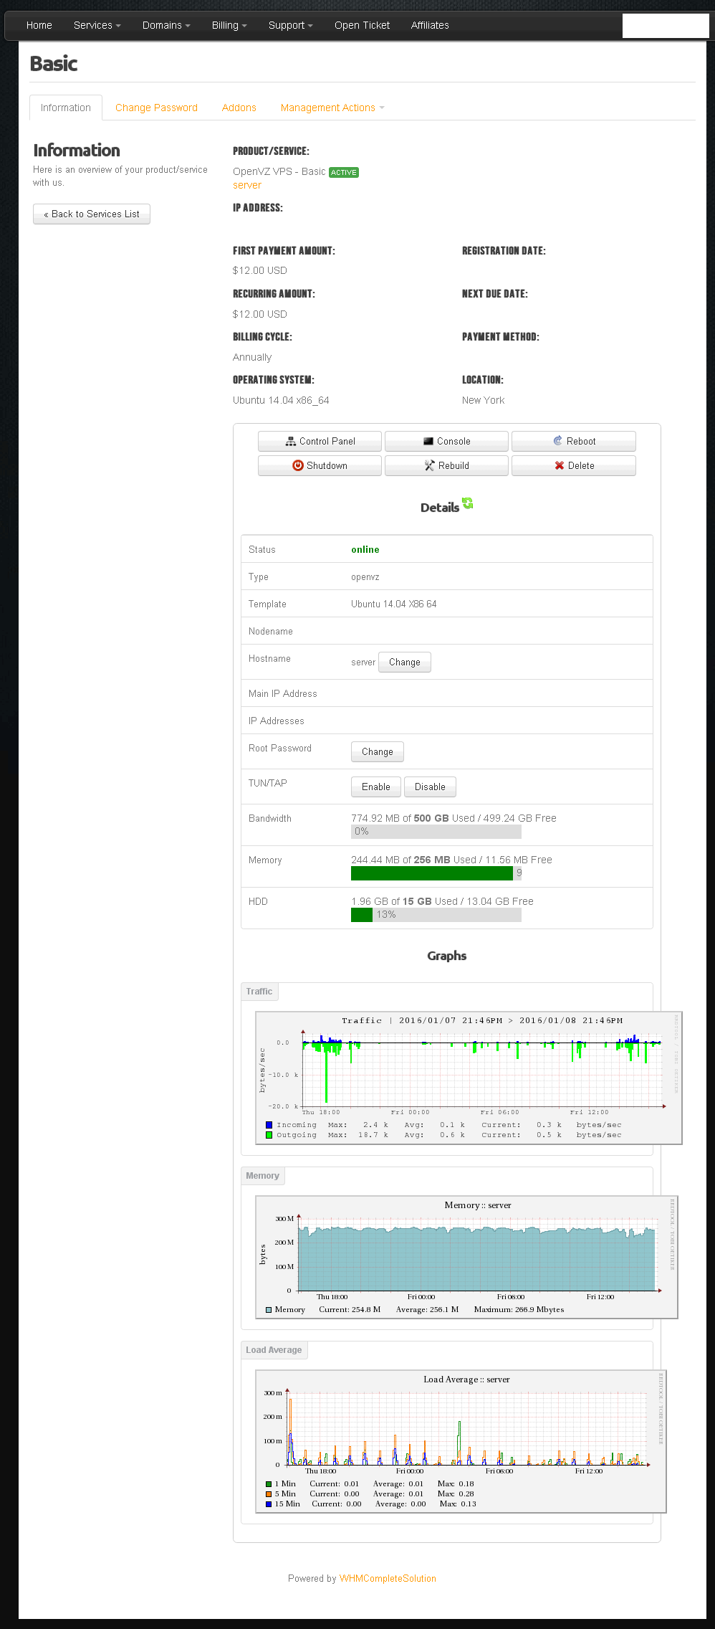Click the Memory usage progress bar
715x1629 pixels.
(x=436, y=873)
